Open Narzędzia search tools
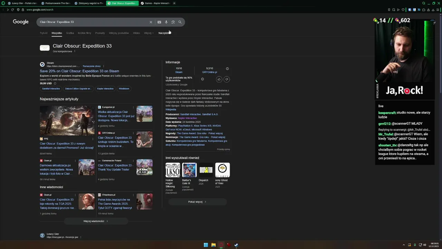This screenshot has height=249, width=442. [164, 33]
